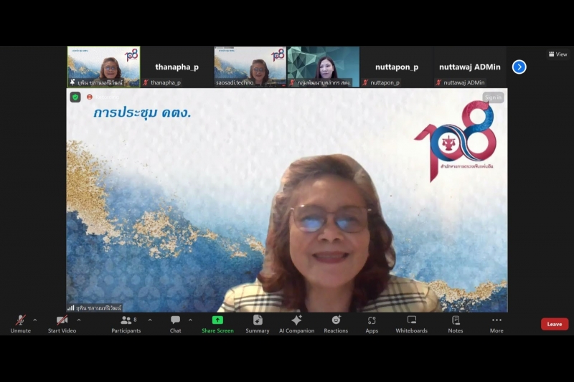This screenshot has width=574, height=382.
Task: Open the More options menu
Action: tap(497, 323)
